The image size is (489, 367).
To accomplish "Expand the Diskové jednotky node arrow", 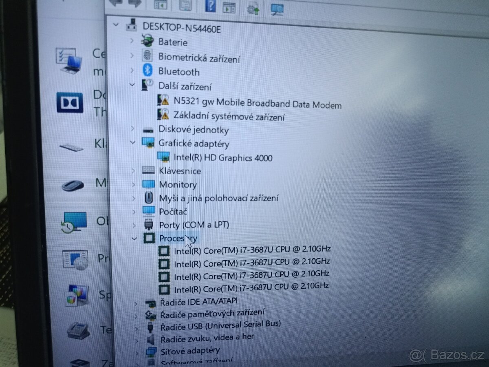I will click(132, 128).
